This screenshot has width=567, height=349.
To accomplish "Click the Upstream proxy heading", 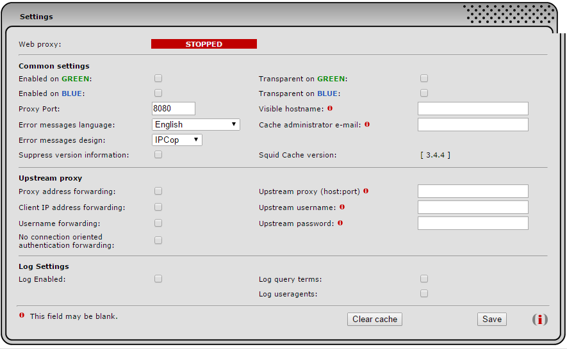I will point(50,178).
